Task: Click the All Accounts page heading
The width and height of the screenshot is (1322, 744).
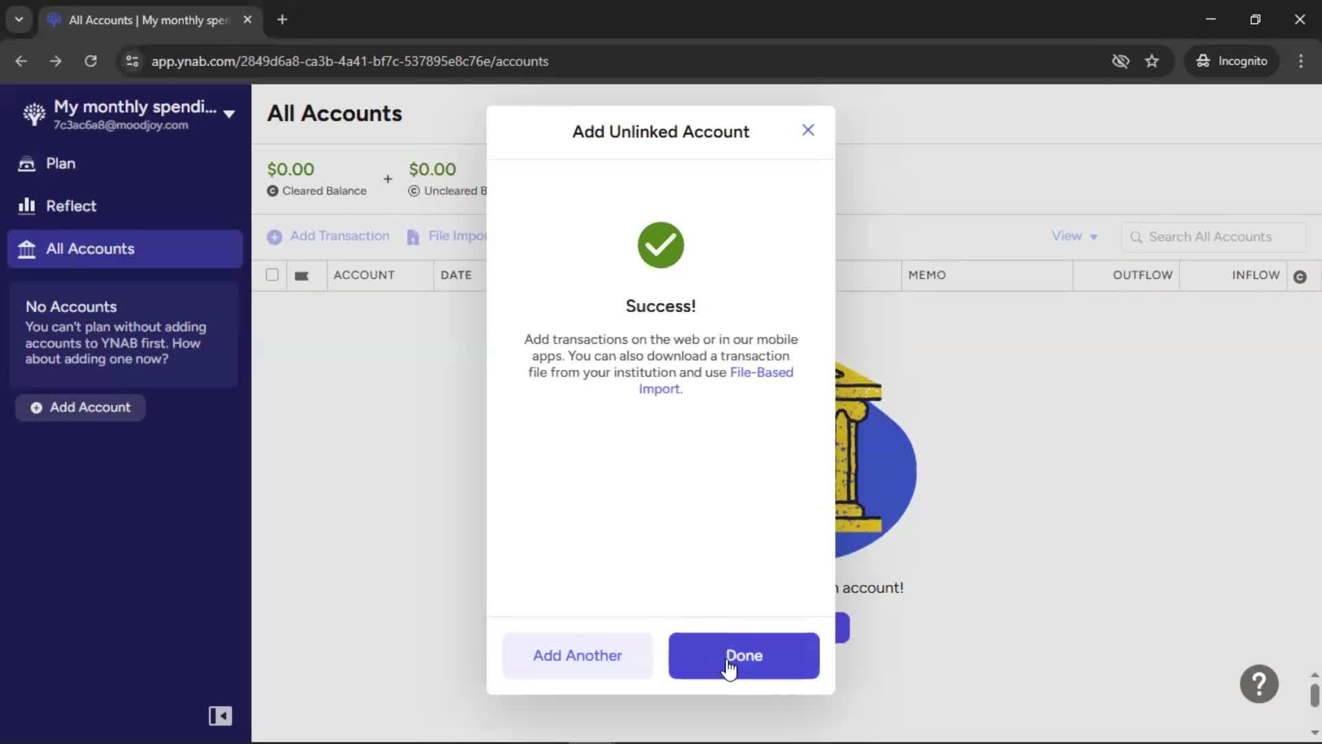Action: click(x=335, y=113)
